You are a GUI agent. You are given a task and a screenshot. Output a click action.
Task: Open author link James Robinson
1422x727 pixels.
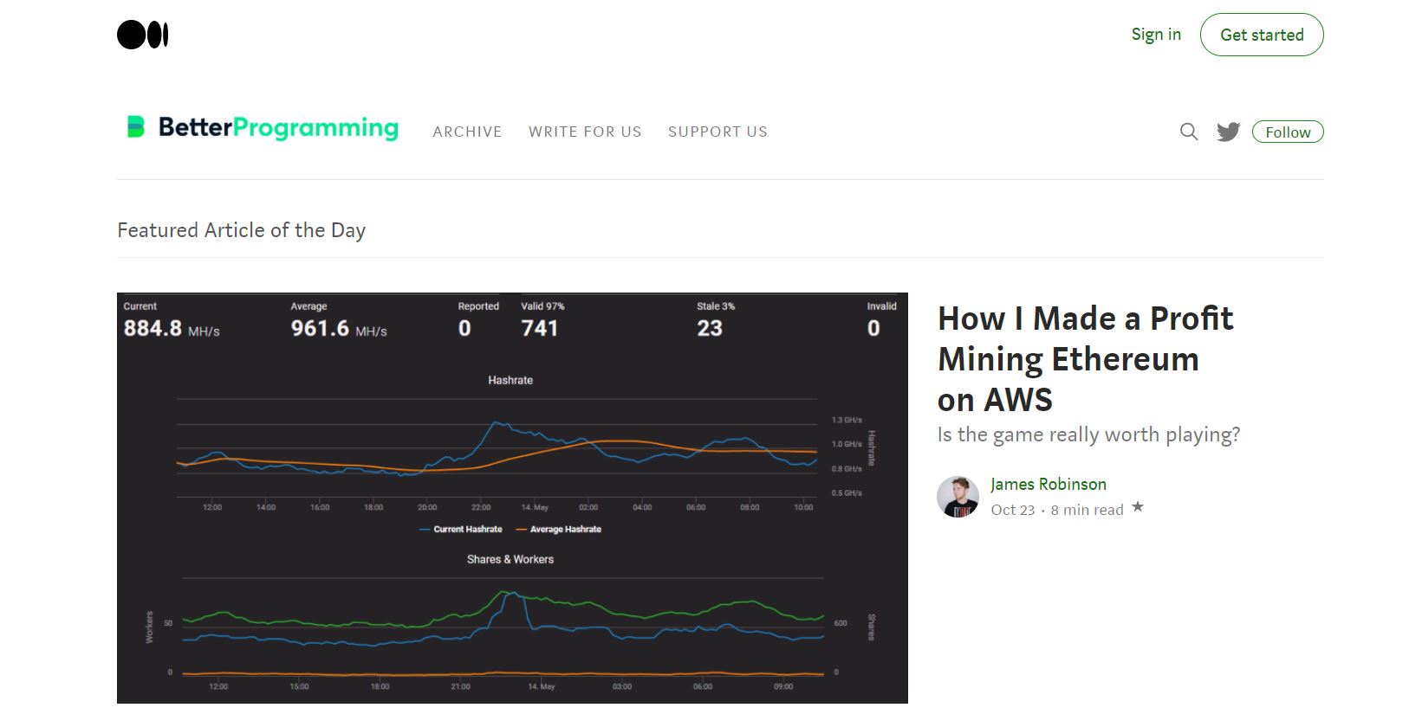[1049, 484]
